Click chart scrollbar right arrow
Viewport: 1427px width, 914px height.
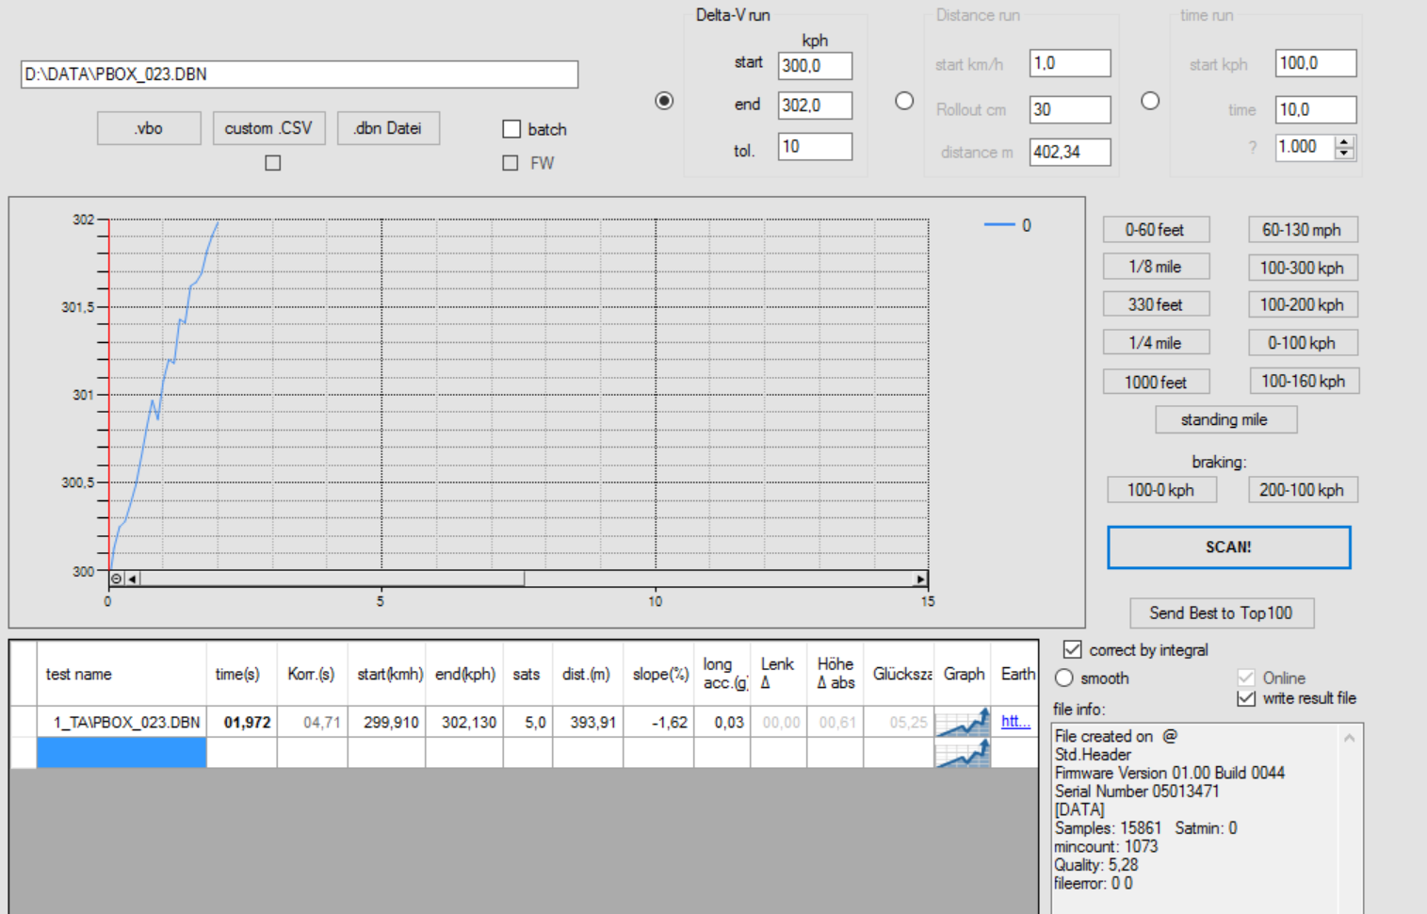920,579
